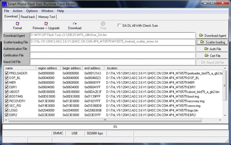Open the Action menu

pos(17,11)
